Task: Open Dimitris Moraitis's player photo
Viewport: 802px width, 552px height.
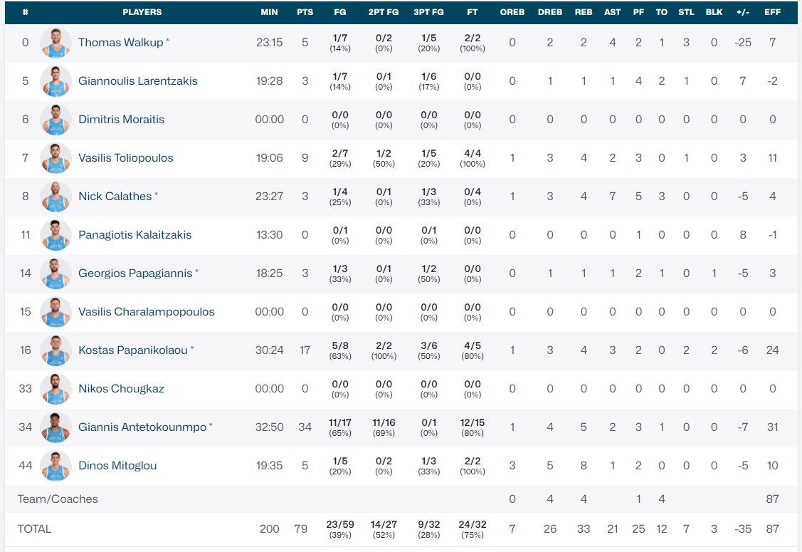Action: [x=56, y=120]
